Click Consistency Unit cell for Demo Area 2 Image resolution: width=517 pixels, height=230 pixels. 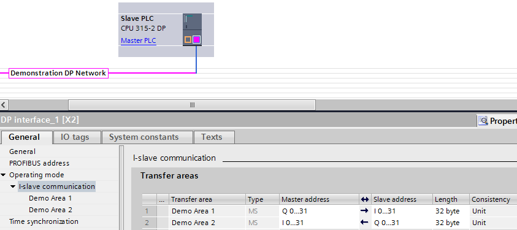493,223
